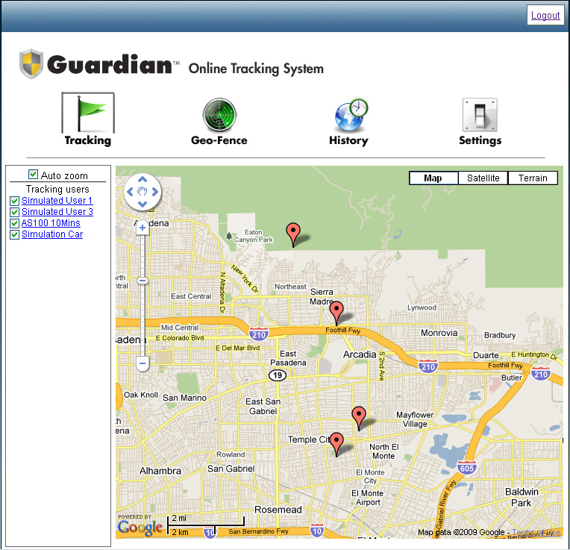Click the Monrovia label on map
Screen dimensions: 570x550
click(439, 333)
